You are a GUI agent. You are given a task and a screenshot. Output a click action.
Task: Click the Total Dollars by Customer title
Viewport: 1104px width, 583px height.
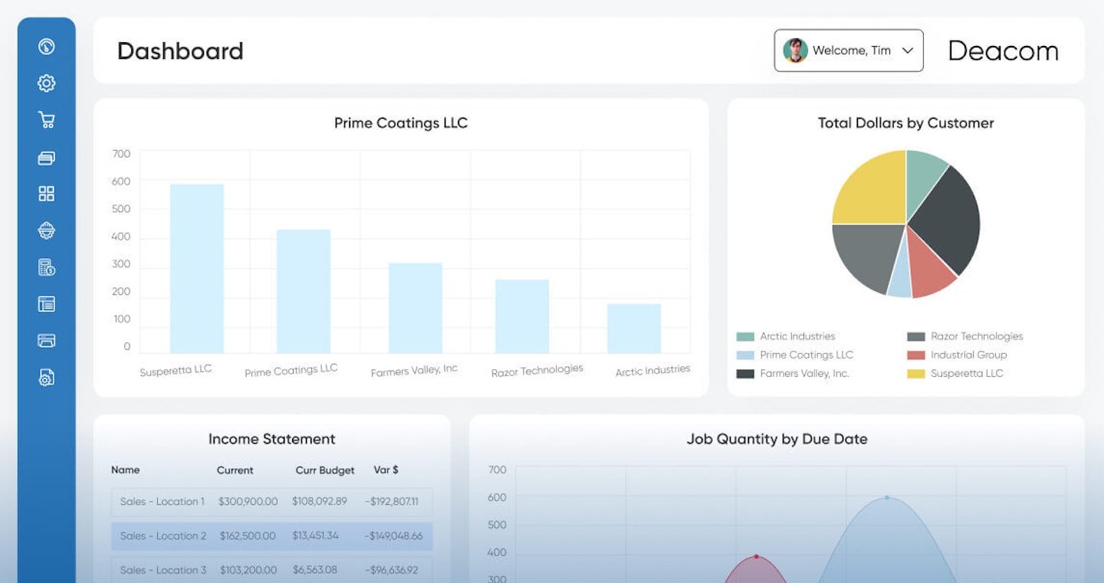click(x=905, y=123)
